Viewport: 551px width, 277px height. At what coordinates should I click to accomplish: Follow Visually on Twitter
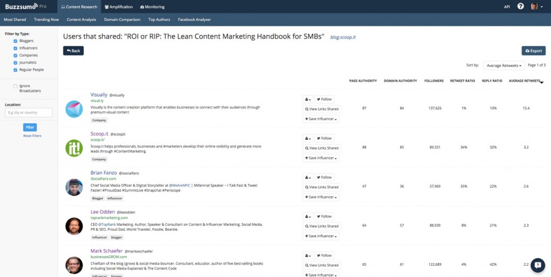[x=324, y=100]
